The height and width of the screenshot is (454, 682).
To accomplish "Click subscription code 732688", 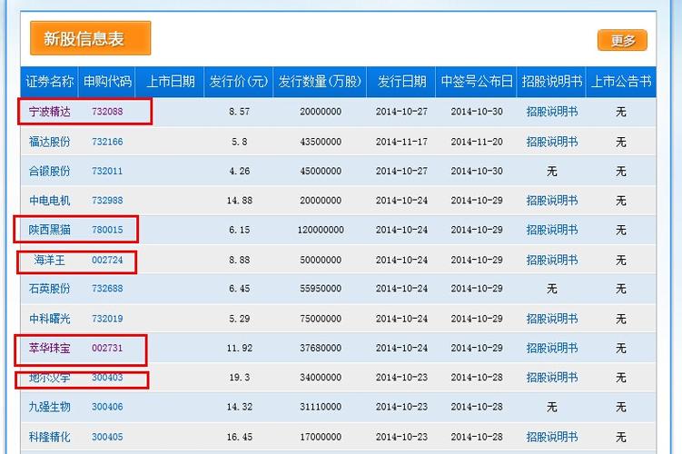I will coord(107,289).
